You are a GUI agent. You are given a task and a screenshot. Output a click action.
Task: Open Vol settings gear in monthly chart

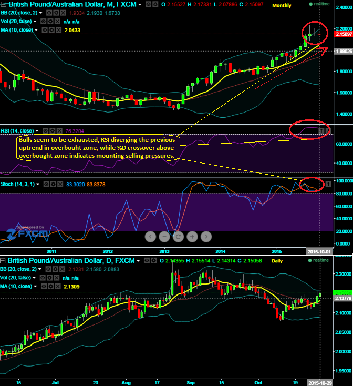[50, 22]
